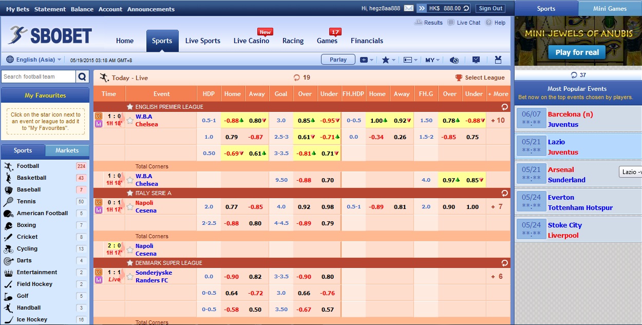
Task: Open the live TV monitor icon in toolbar
Action: pos(476,60)
